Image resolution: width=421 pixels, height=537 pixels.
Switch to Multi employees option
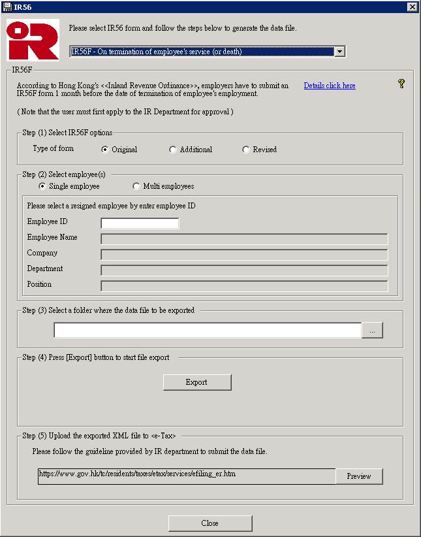(x=136, y=186)
